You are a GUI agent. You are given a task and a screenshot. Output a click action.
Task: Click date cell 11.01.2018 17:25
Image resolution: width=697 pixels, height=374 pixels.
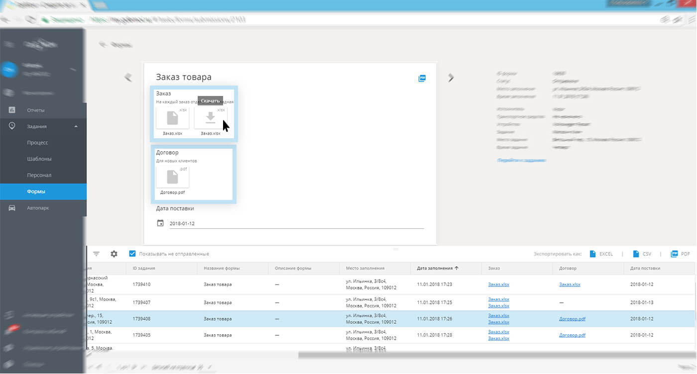click(x=435, y=302)
